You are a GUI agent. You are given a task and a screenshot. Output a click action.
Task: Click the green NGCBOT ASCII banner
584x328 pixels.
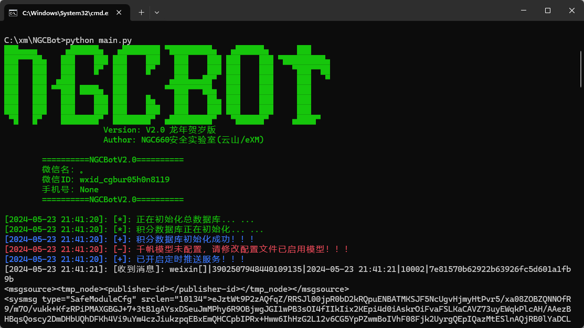[168, 80]
